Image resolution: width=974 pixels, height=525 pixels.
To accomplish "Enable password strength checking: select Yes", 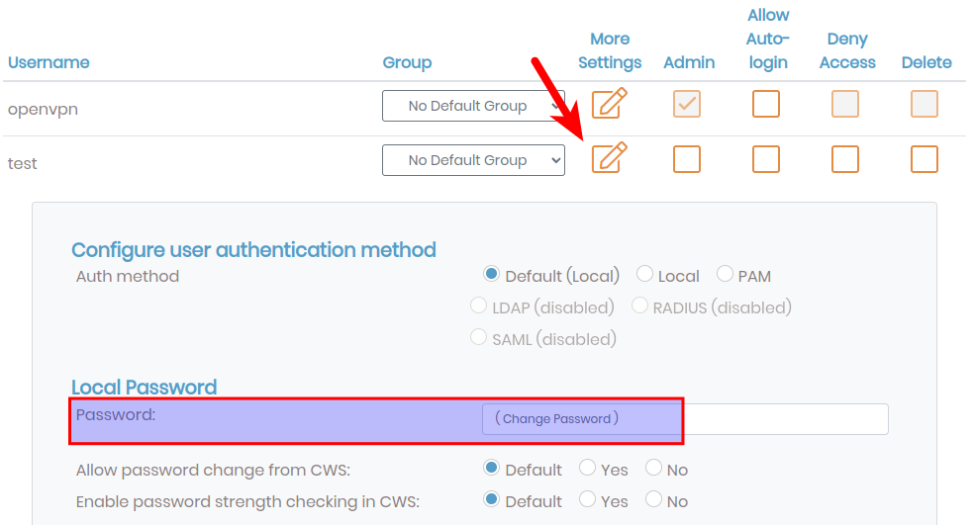I will [588, 500].
